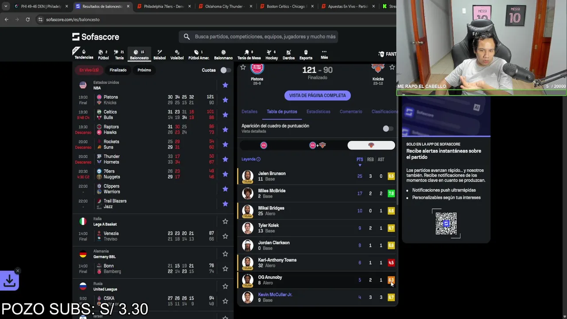
Task: Click the Sofascore logo
Action: (96, 37)
